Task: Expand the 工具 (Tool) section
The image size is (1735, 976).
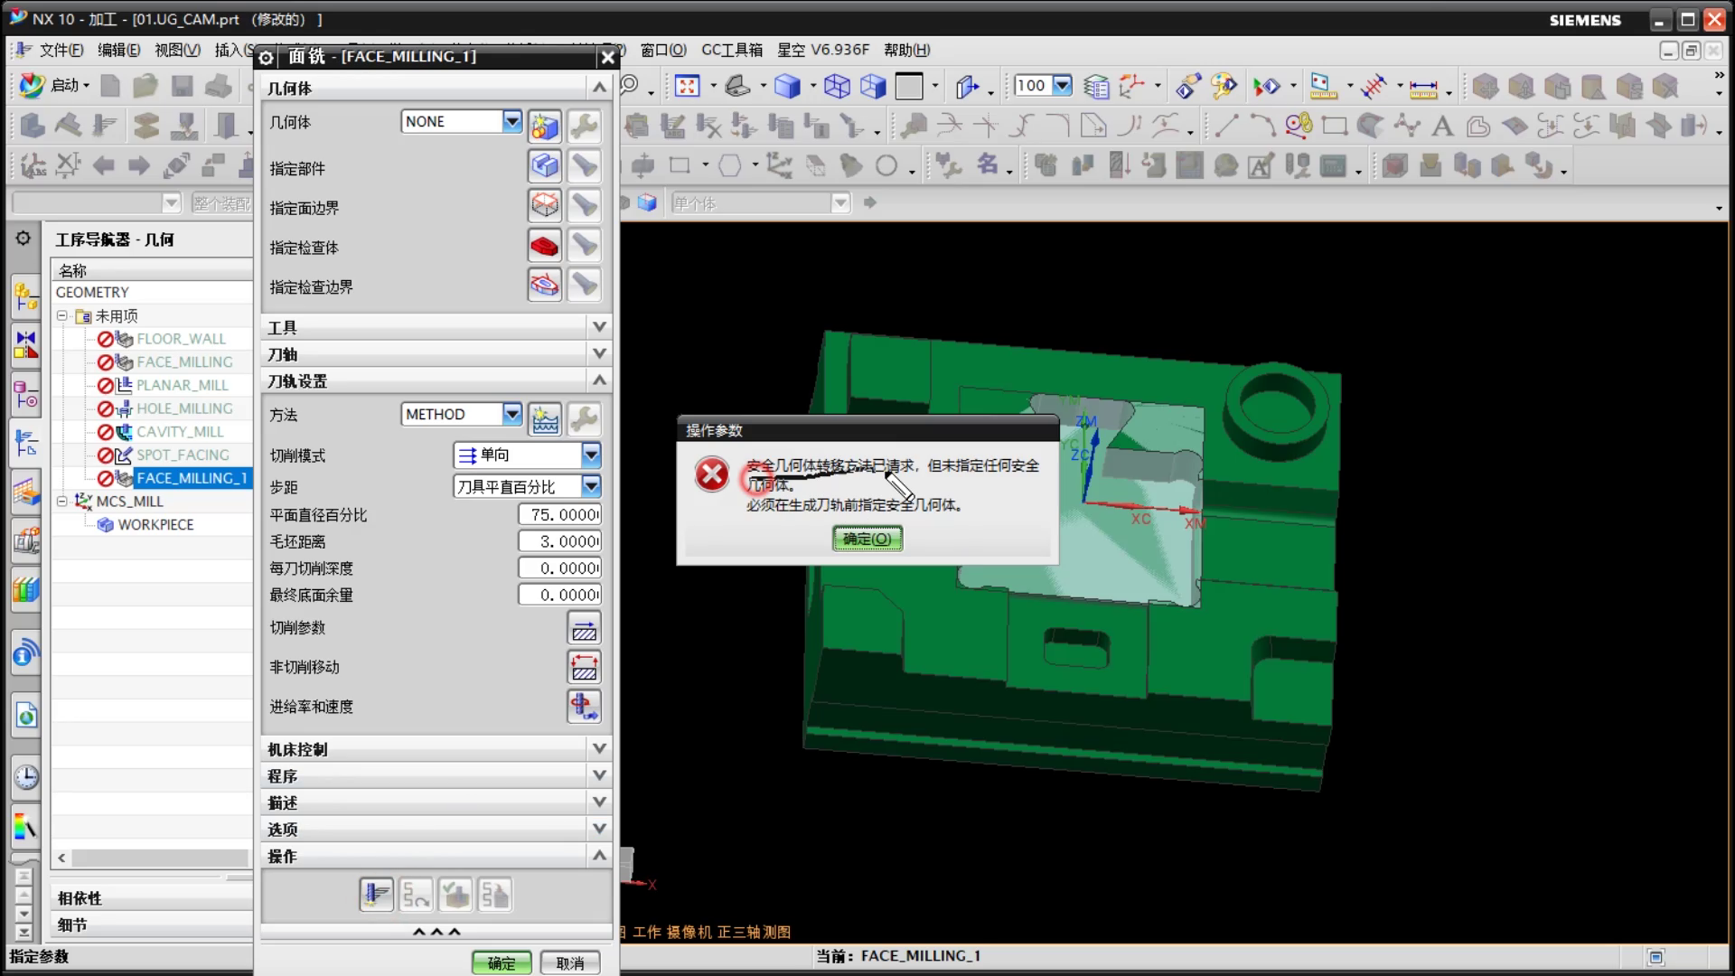Action: coord(599,327)
